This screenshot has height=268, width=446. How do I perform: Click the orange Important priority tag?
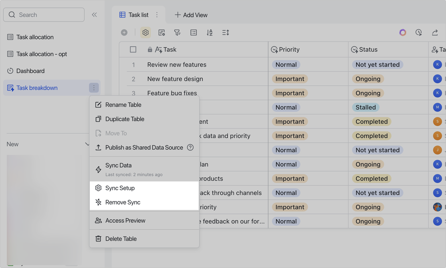click(290, 79)
